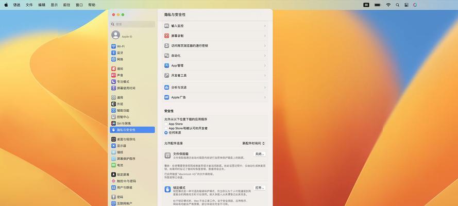Click the 通用 gear icon
The height and width of the screenshot is (206, 458).
click(x=114, y=97)
